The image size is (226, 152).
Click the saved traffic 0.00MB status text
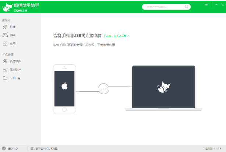coord(44,148)
